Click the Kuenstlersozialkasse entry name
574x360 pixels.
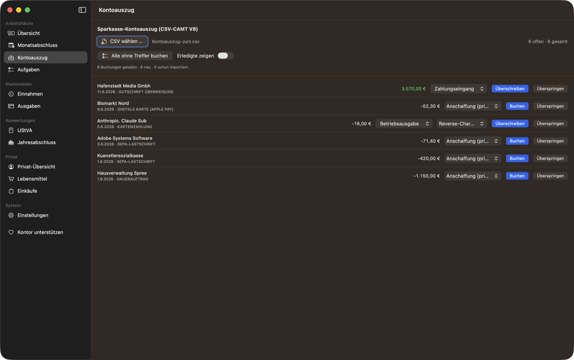(x=120, y=156)
